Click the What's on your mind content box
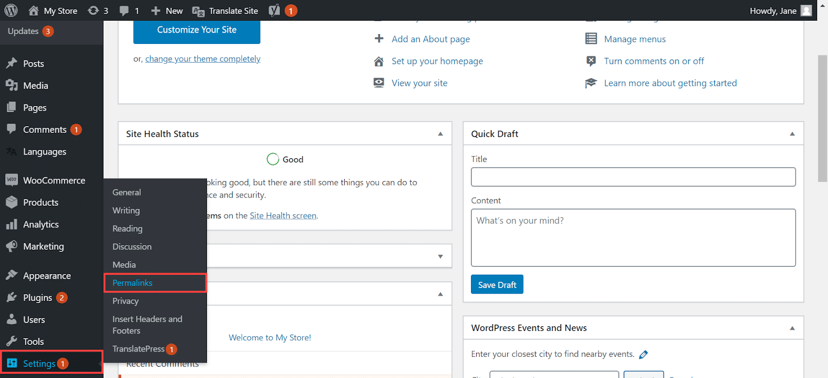Viewport: 828px width, 378px height. coord(633,237)
